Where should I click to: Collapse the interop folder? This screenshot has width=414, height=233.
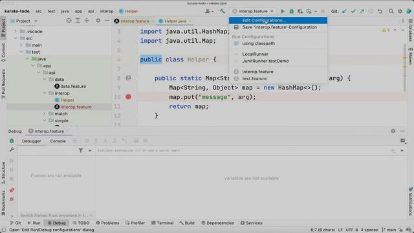coord(45,93)
